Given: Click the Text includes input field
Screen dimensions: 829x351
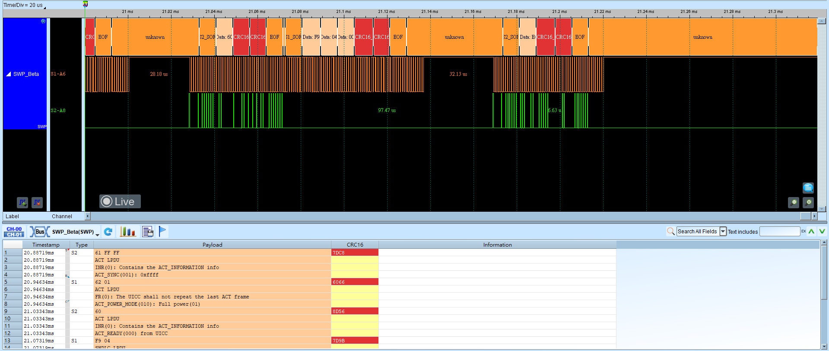Looking at the screenshot, I should 780,232.
